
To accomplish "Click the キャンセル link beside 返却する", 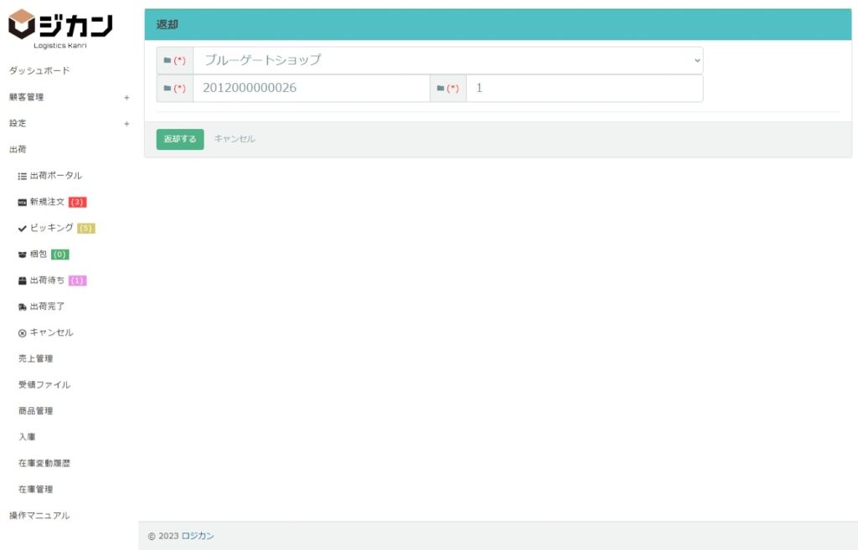I will click(235, 139).
